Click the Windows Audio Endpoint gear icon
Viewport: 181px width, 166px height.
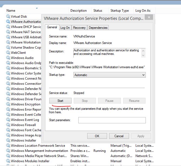coord(8,63)
